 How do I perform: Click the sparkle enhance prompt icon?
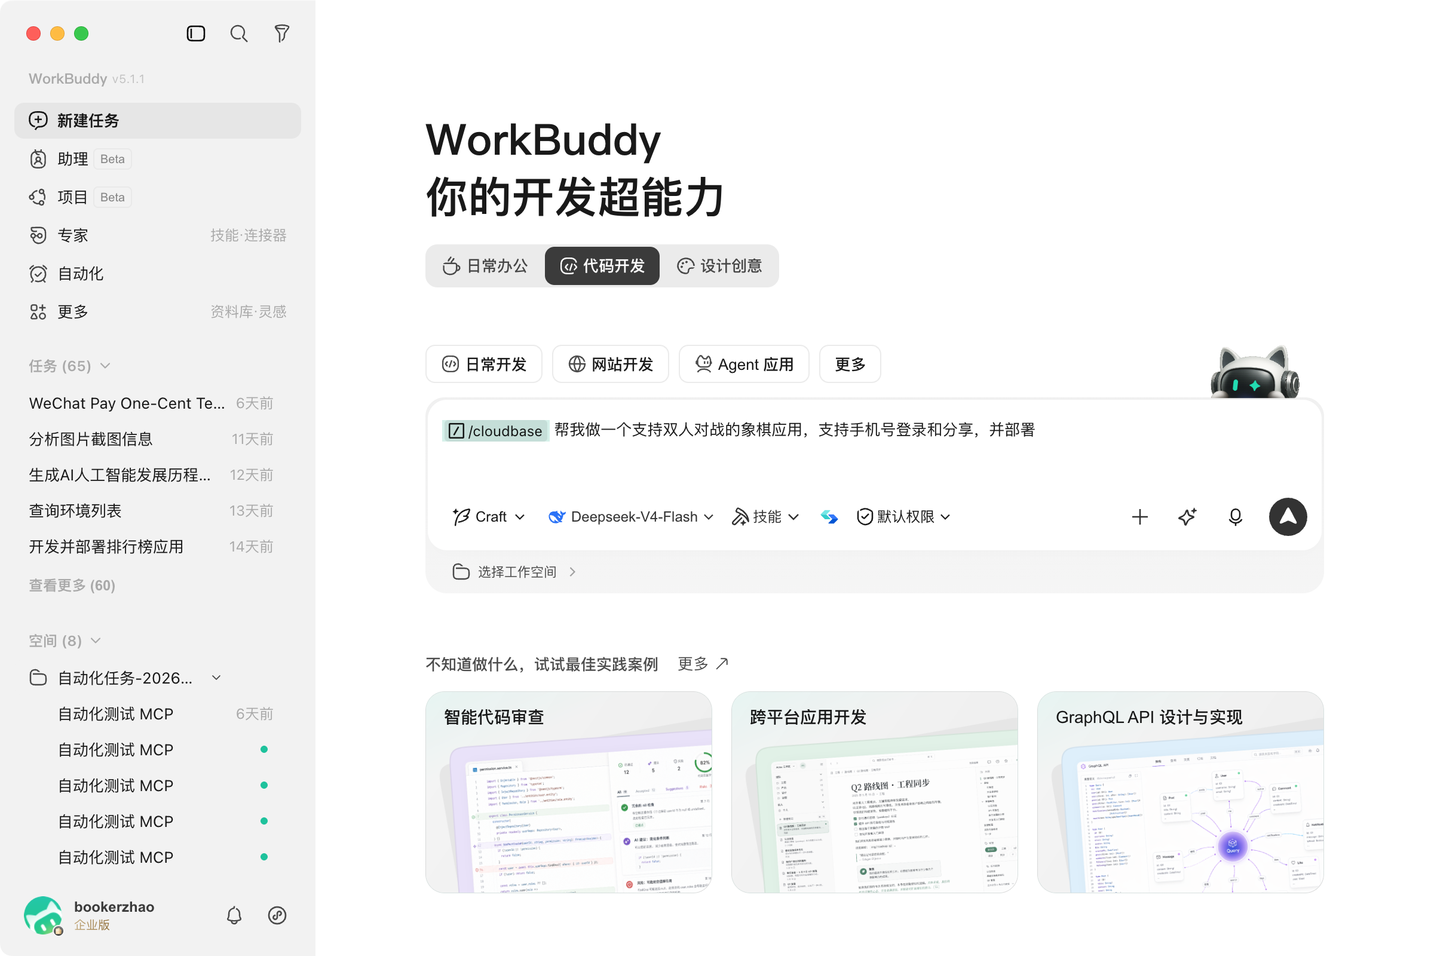(1188, 517)
